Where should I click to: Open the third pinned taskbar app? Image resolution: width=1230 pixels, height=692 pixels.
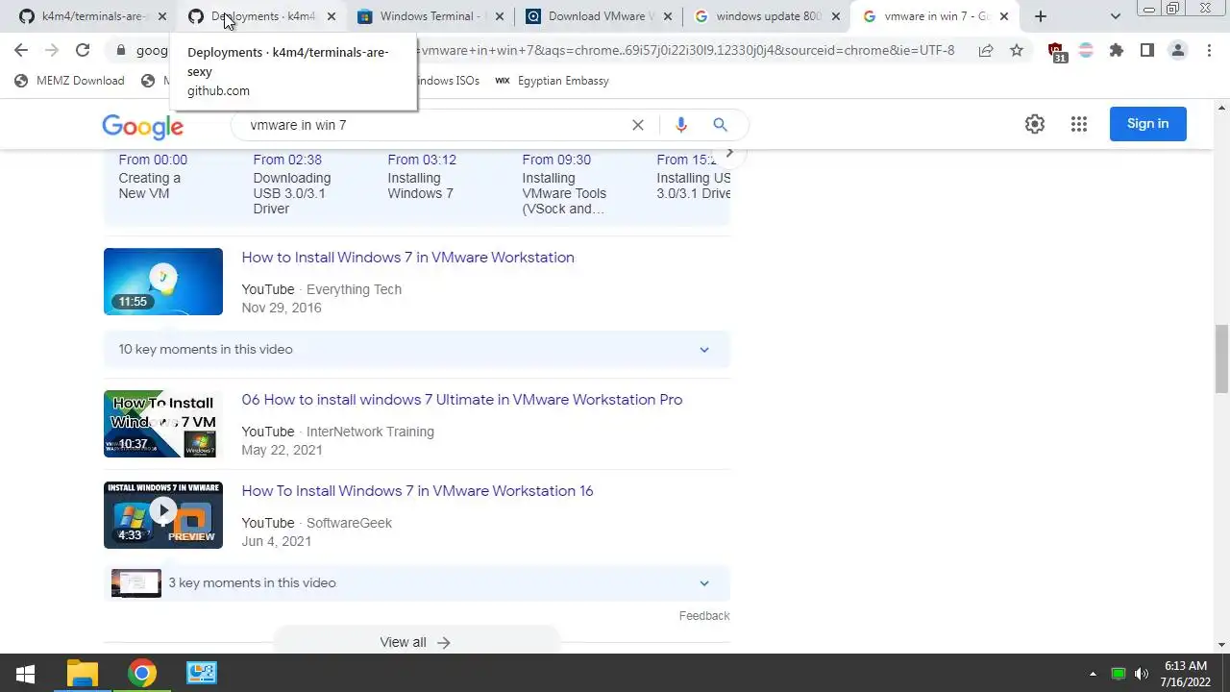point(202,674)
